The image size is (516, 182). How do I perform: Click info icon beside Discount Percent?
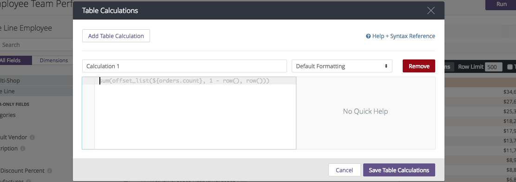(49, 171)
